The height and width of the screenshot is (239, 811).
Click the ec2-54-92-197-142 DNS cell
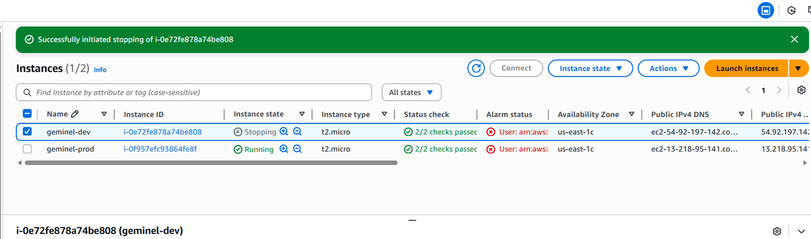click(x=694, y=132)
